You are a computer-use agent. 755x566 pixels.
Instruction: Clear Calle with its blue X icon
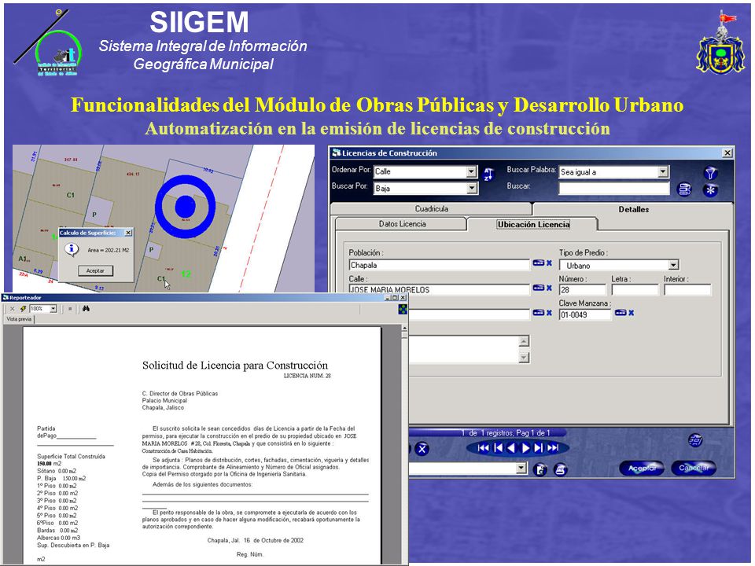click(x=549, y=288)
